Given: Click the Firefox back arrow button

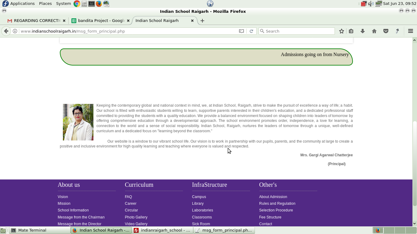Looking at the screenshot, I should [6, 31].
